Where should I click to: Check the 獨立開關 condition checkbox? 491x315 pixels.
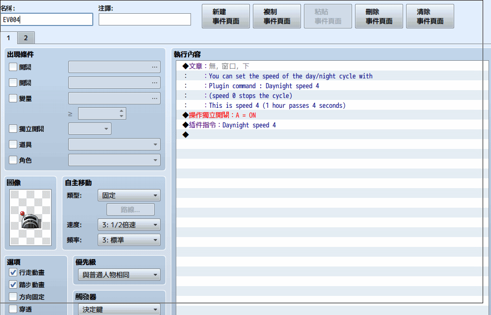(13, 128)
